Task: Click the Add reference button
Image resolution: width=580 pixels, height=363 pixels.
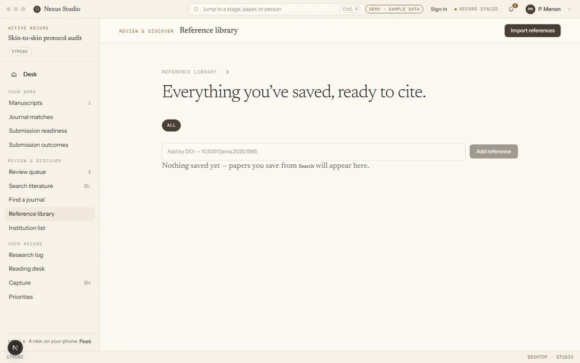Action: [493, 152]
